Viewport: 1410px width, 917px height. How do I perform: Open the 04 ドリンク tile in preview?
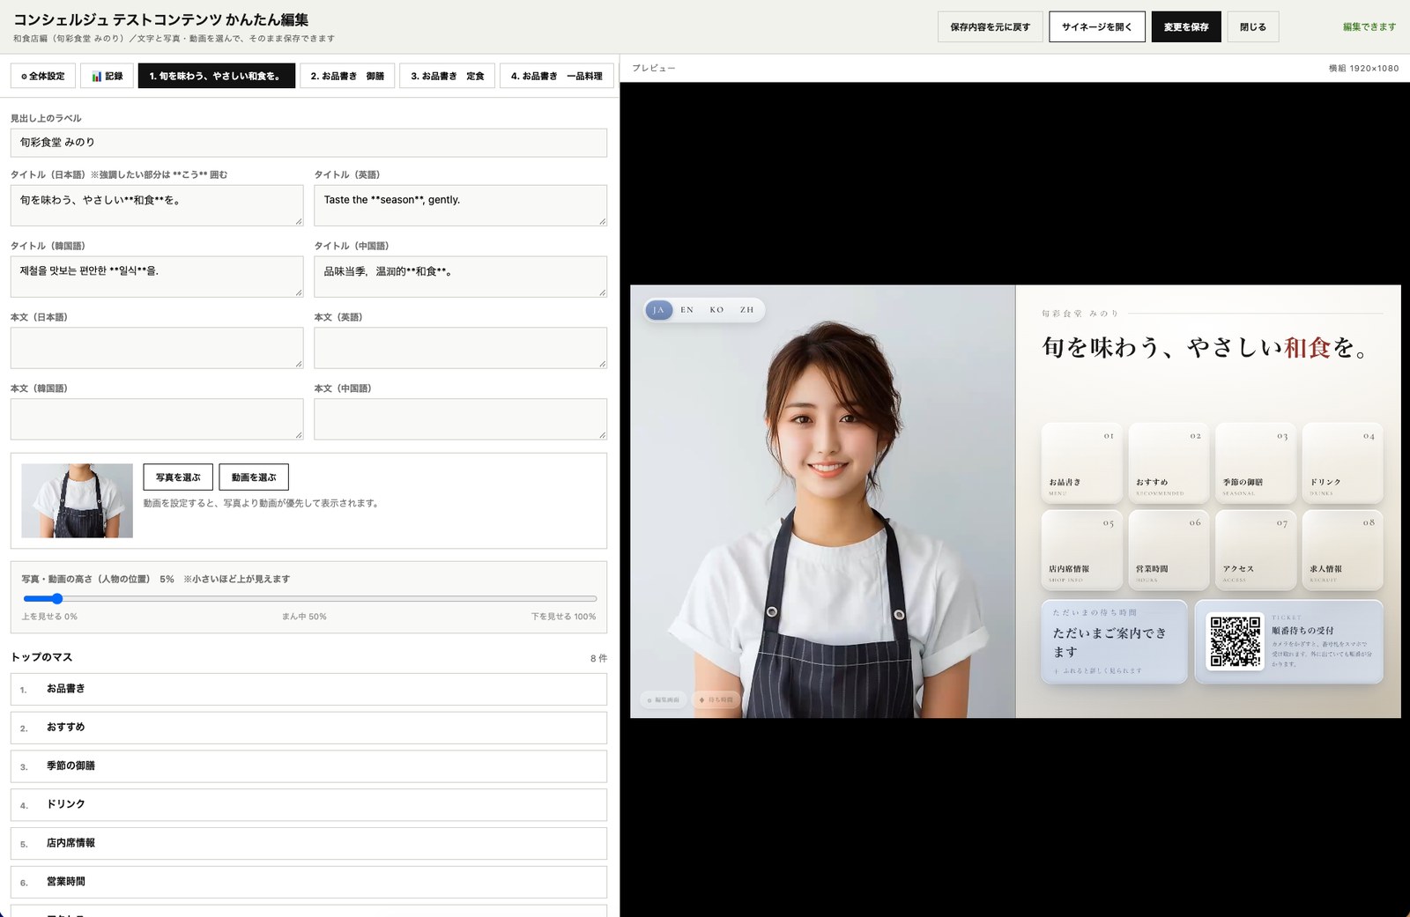[x=1342, y=462]
